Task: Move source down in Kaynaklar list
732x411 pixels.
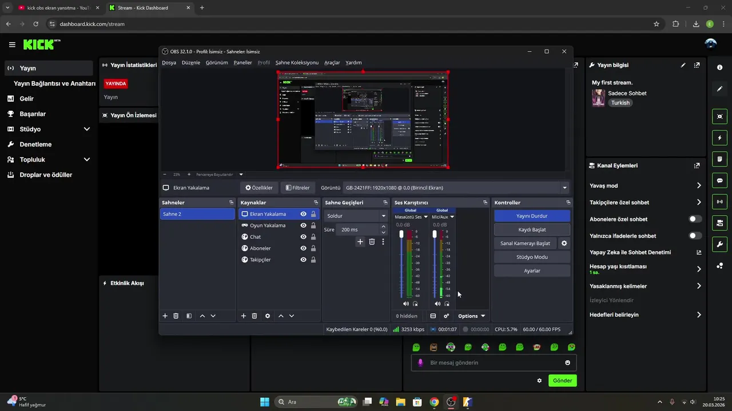Action: [292, 316]
